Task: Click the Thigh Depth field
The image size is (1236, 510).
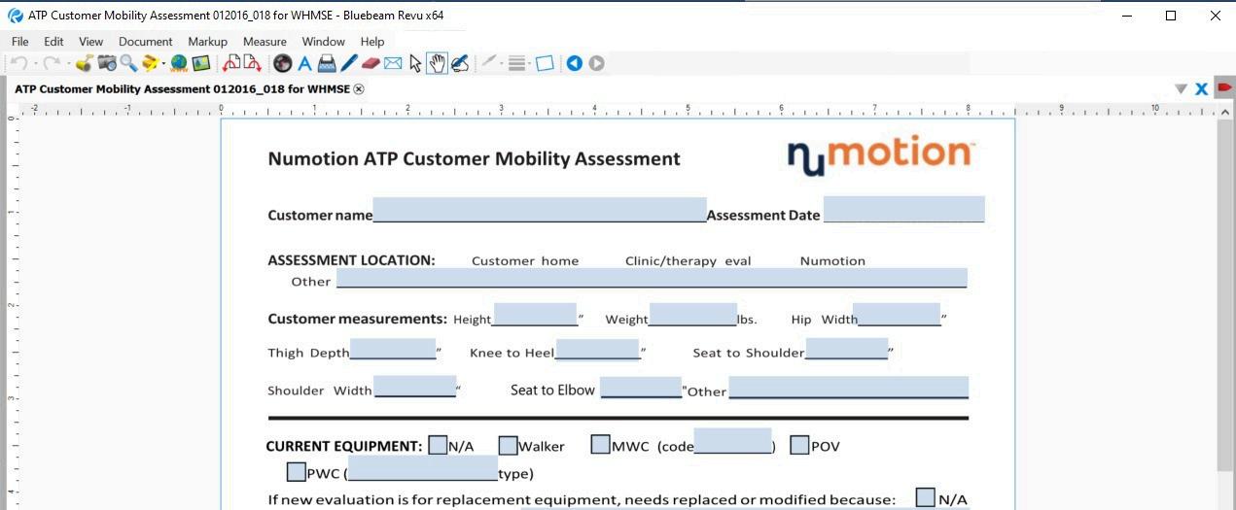Action: [393, 349]
